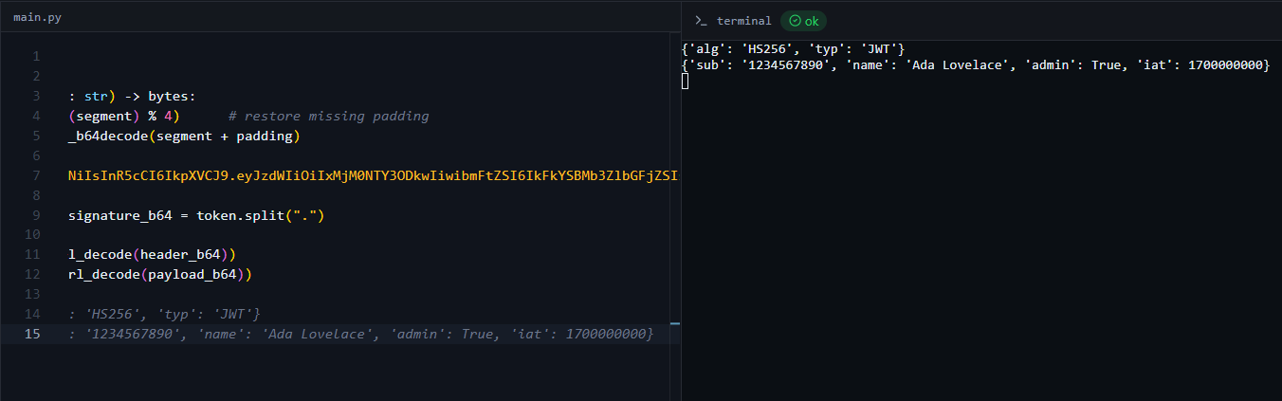Click terminal output line with 'alg': 'HS256'

(x=794, y=48)
